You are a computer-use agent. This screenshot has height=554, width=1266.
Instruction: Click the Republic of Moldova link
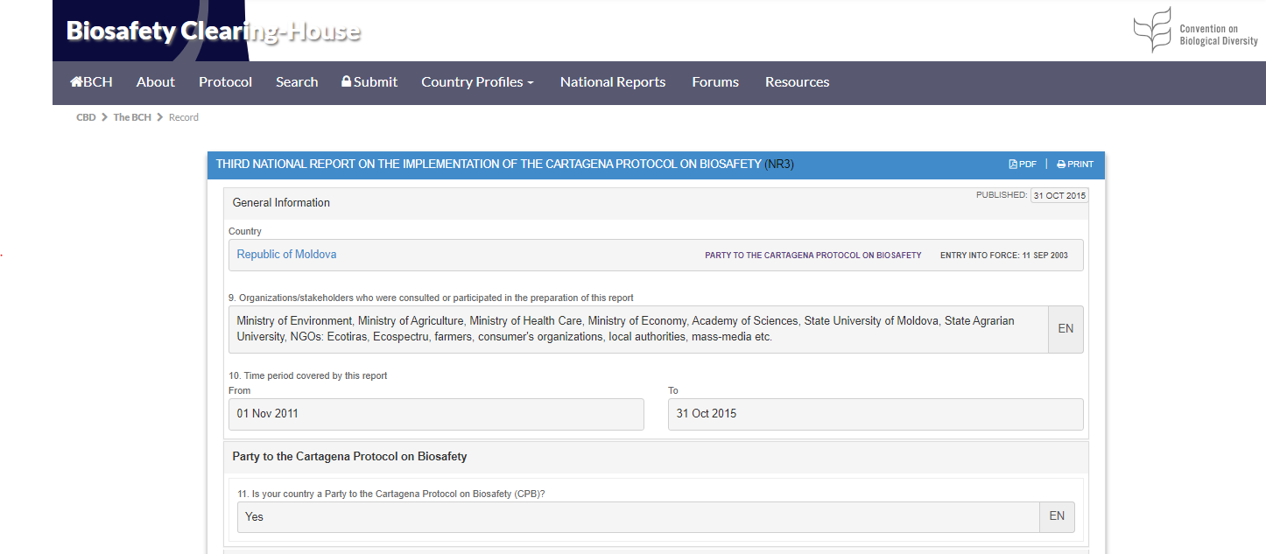click(x=286, y=255)
